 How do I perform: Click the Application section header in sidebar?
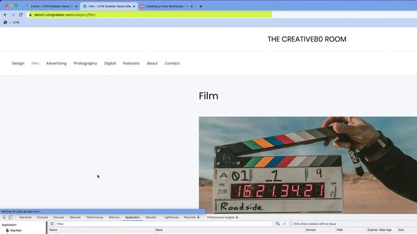9,225
